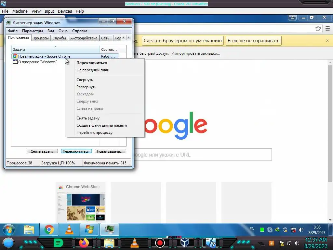Screen dimensions: 333x250
Task: Switch to the Быстродействие tab
Action: click(x=84, y=38)
